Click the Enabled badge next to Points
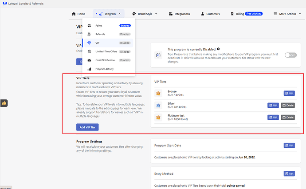The width and height of the screenshot is (306, 189). 125,26
